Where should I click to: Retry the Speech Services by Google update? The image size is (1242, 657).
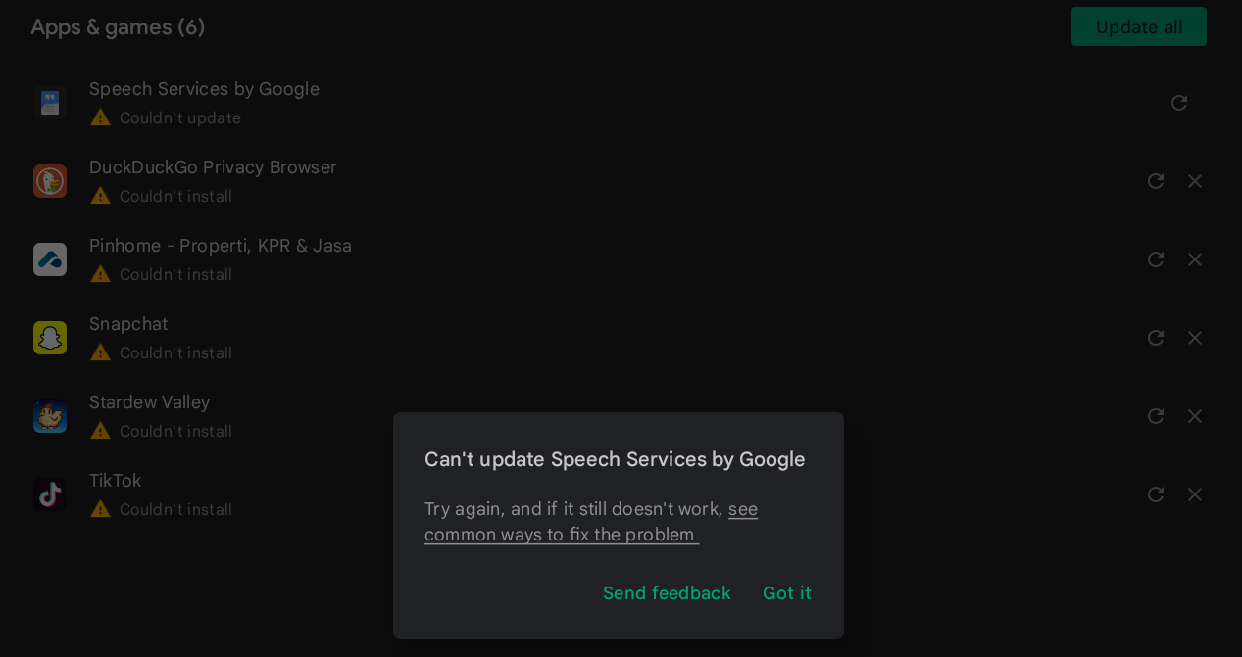tap(1179, 103)
